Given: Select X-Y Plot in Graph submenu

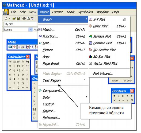Looking at the screenshot, I should click(109, 19).
